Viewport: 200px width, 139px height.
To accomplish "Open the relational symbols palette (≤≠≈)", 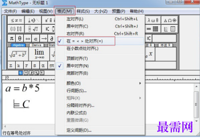I will coord(16,20).
